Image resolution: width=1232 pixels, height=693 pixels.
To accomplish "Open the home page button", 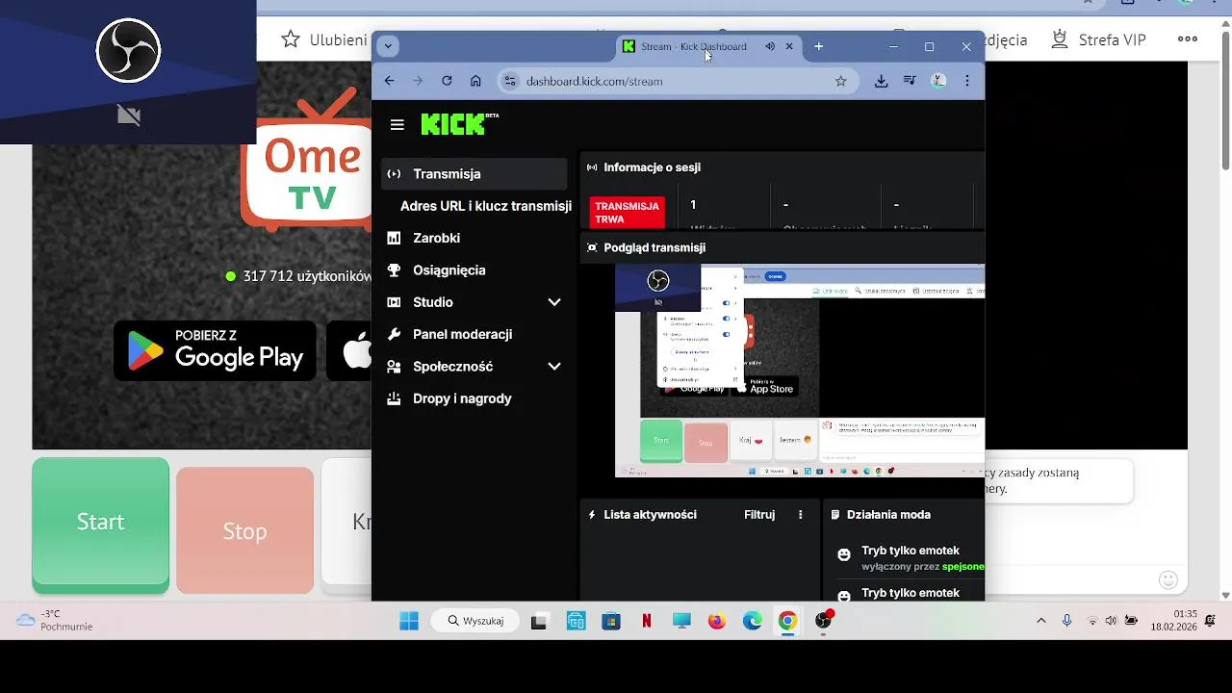I will [475, 81].
